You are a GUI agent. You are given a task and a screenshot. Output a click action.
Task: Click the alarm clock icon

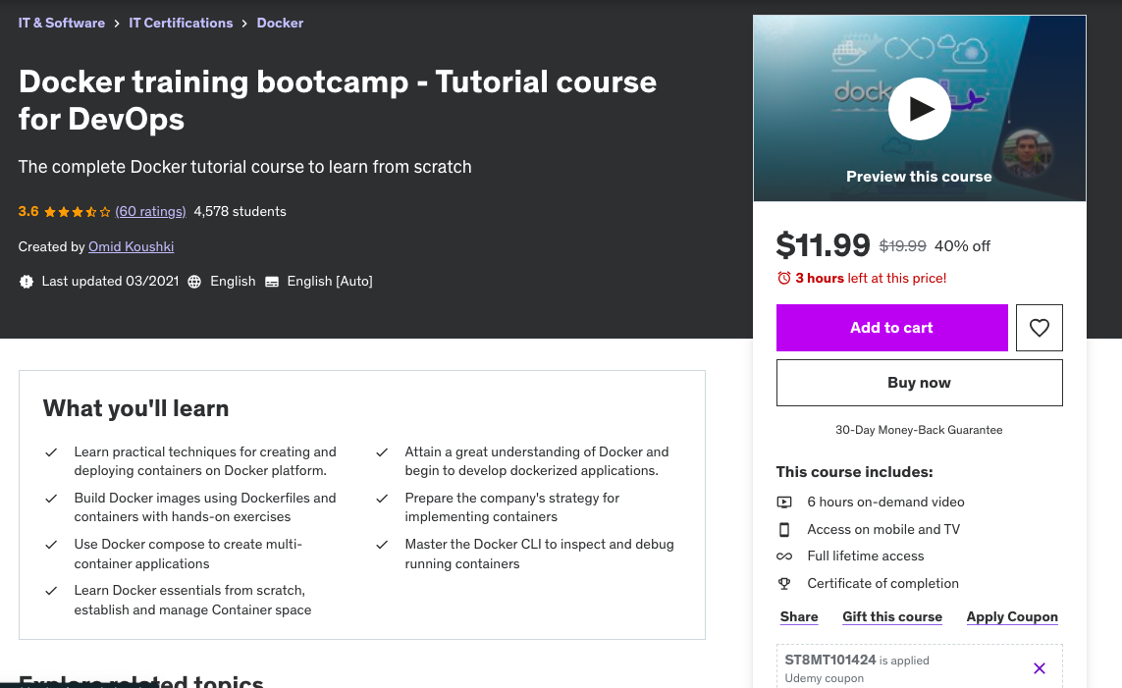point(783,279)
